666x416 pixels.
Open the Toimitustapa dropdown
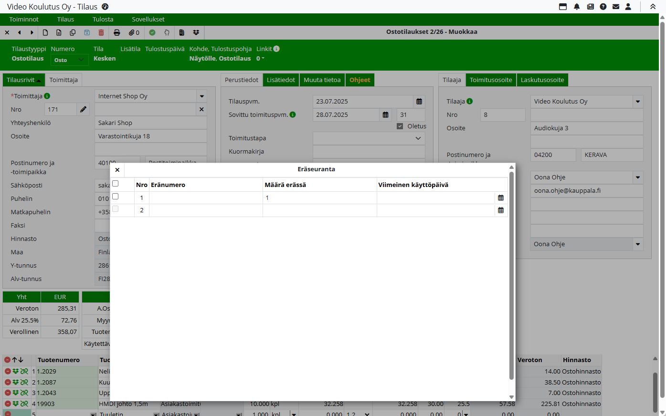tap(418, 138)
